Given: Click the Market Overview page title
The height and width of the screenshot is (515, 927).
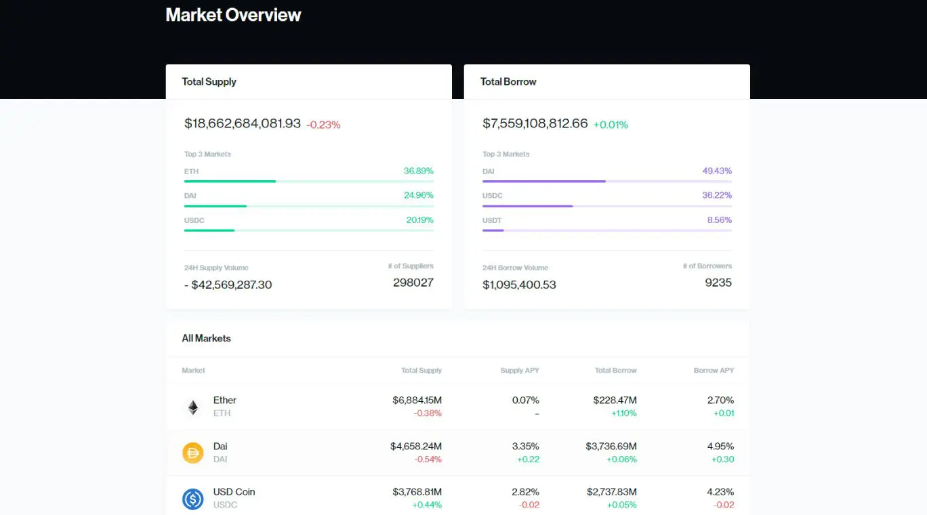Looking at the screenshot, I should tap(233, 15).
